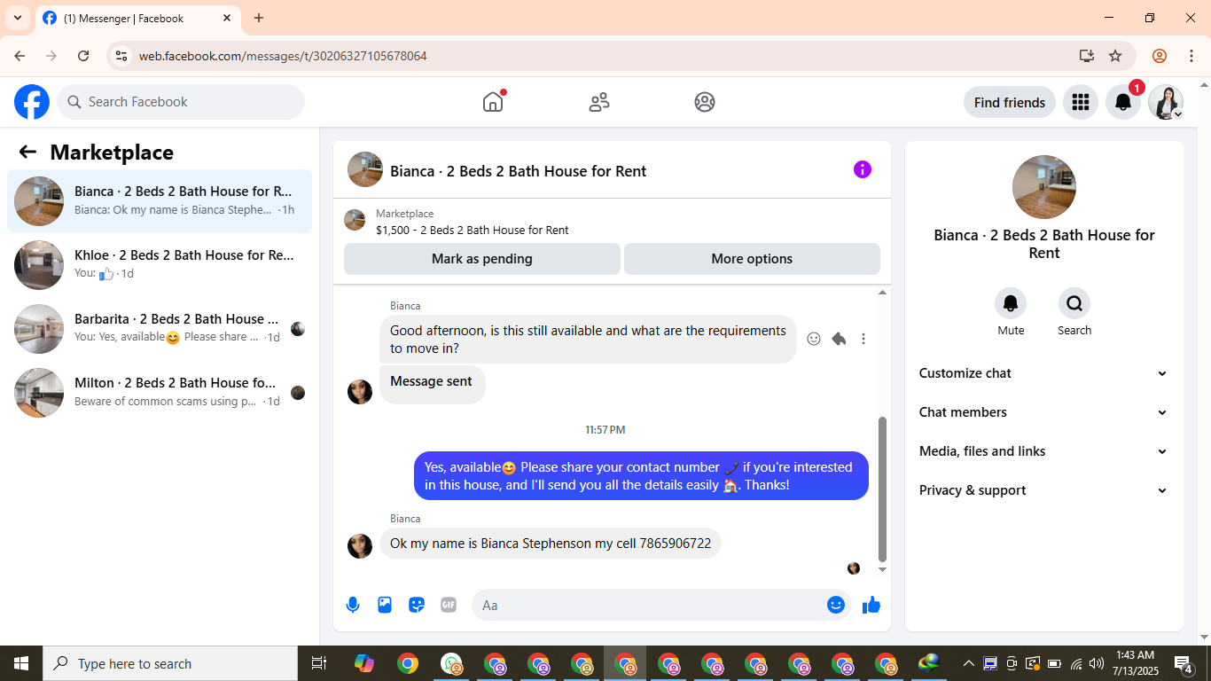Show hidden system tray icons
The image size is (1211, 681).
coord(968,663)
